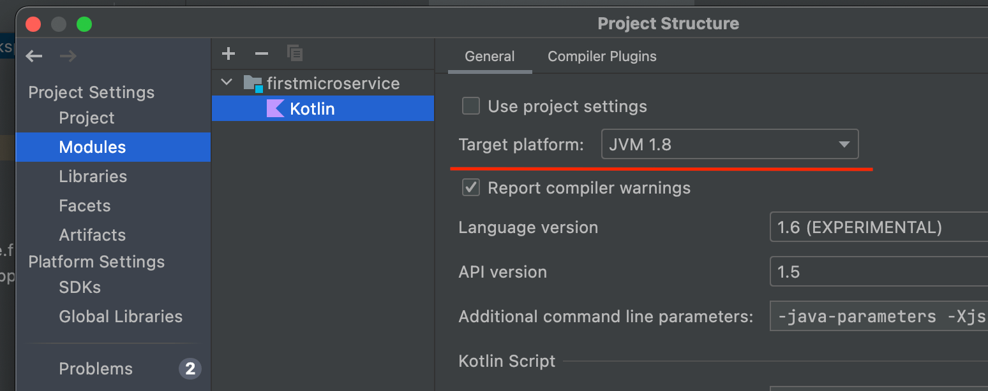Collapse the firstmicroservice tree node
The image size is (988, 391).
[x=226, y=82]
